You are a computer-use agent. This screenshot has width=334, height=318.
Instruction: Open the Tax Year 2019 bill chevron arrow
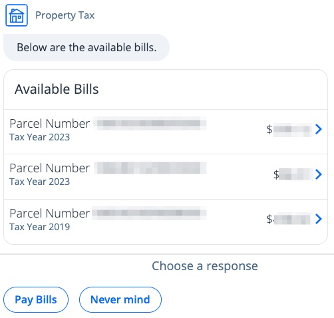tap(319, 219)
